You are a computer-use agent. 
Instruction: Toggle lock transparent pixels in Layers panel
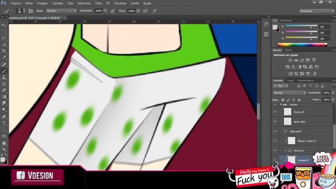coord(283,100)
